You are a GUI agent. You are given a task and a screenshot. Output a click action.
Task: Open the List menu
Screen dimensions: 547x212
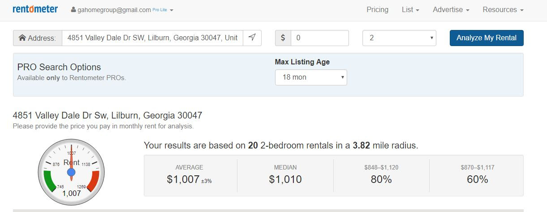(x=410, y=9)
